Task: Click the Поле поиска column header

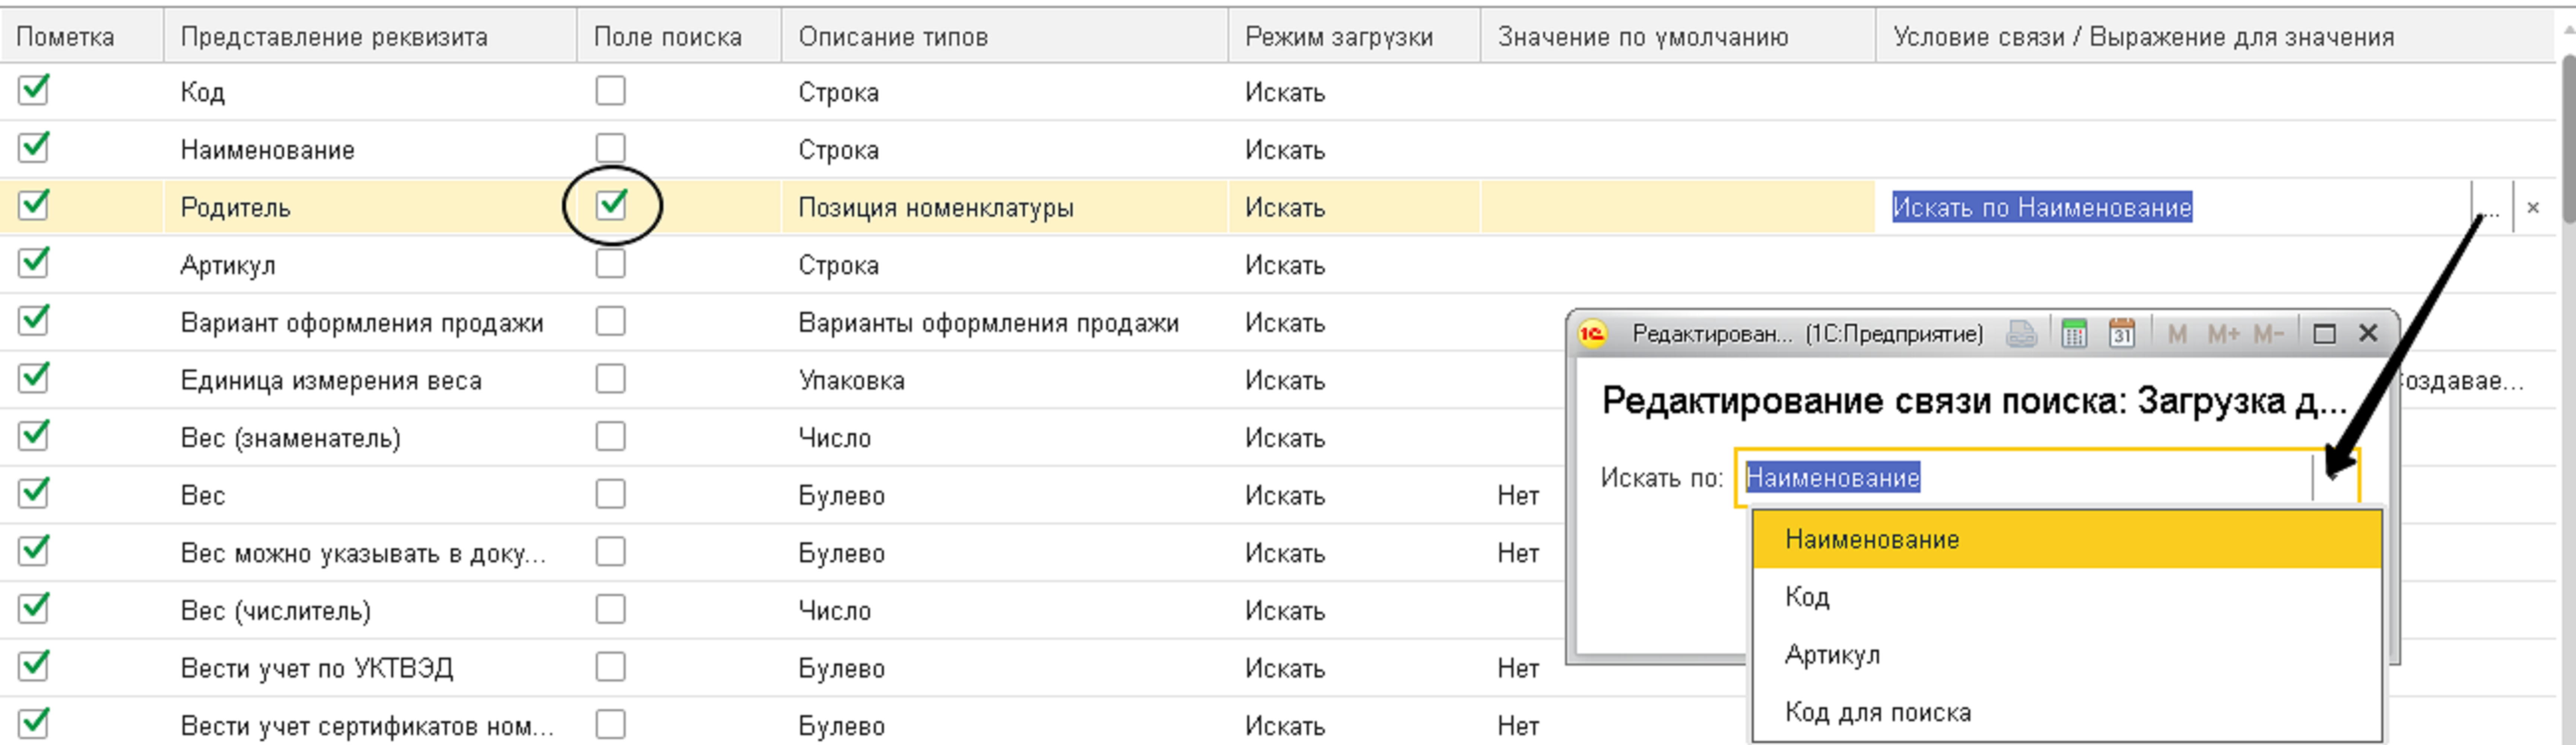Action: coord(679,37)
